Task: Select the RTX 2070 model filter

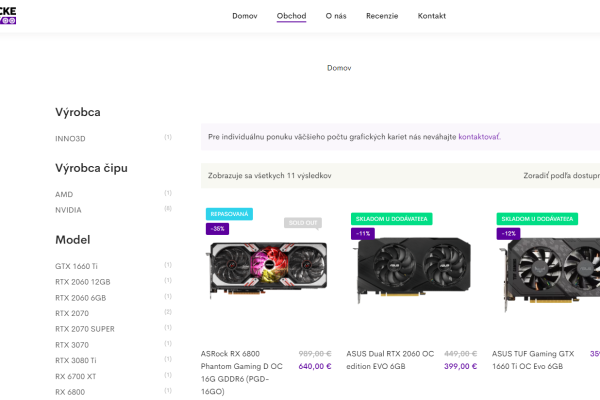Action: [72, 313]
